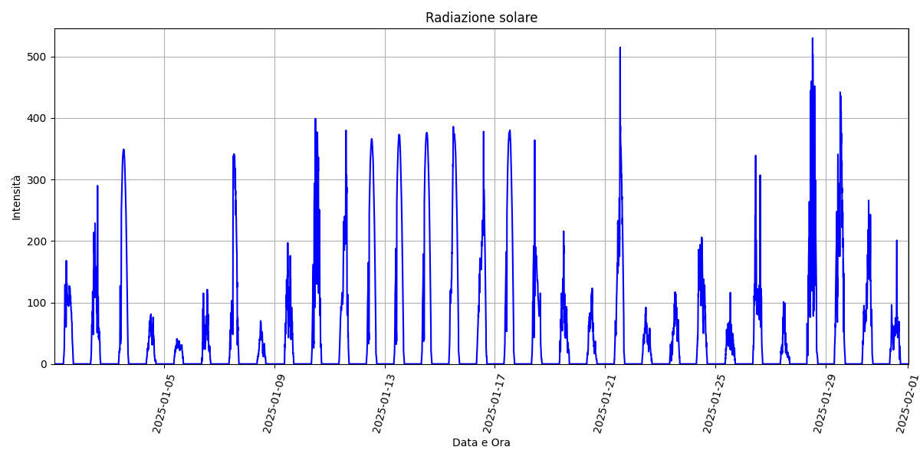Click the highest peak above 500 near January 28

point(813,39)
